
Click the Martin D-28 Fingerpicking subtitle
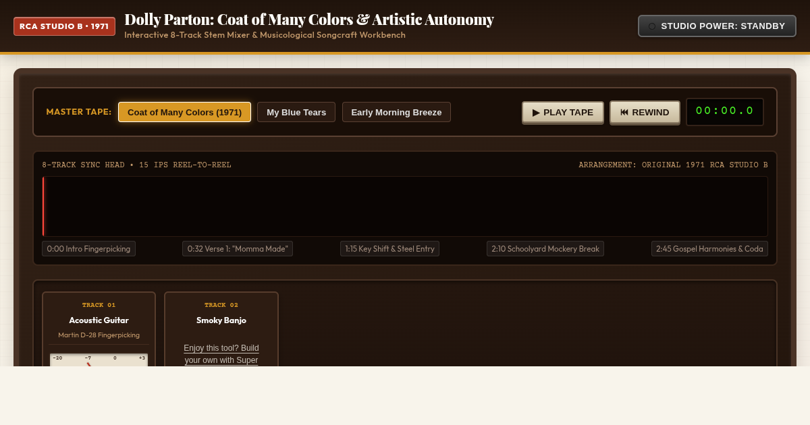pos(99,335)
